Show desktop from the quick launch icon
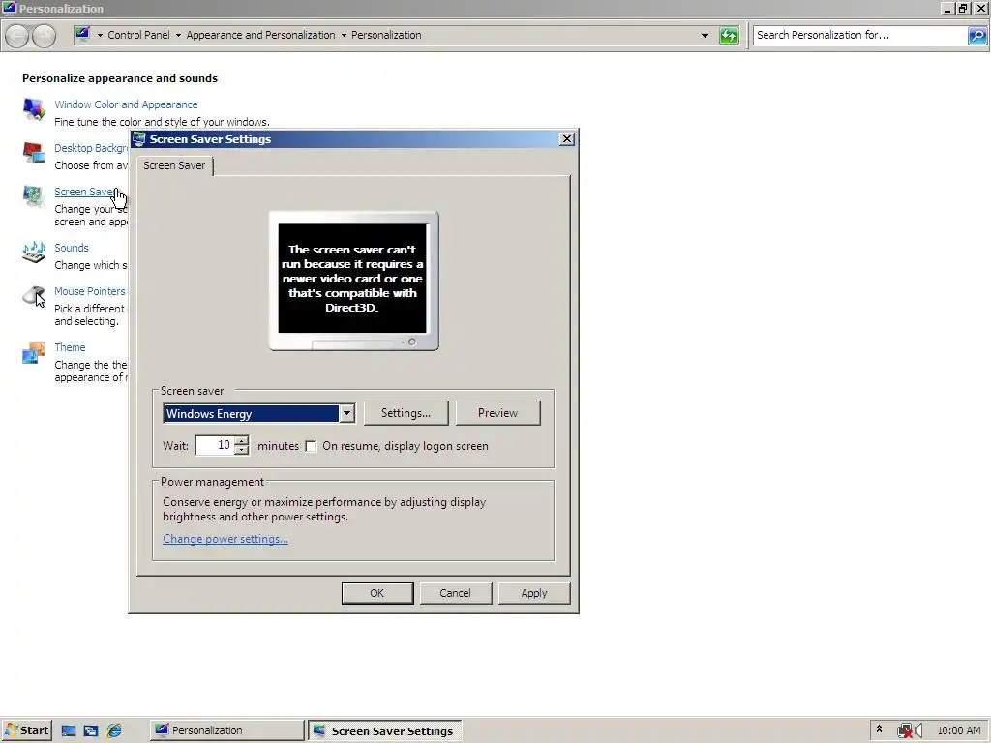 tap(69, 731)
